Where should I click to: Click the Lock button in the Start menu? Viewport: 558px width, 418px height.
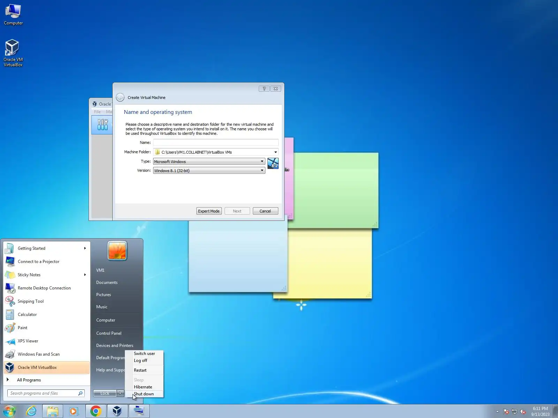tap(105, 393)
